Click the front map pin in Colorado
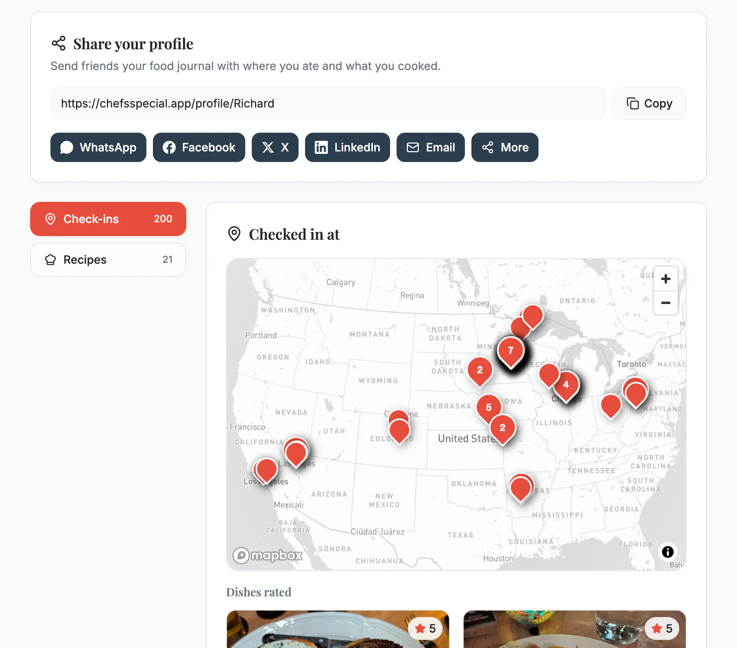The width and height of the screenshot is (737, 648). [399, 431]
